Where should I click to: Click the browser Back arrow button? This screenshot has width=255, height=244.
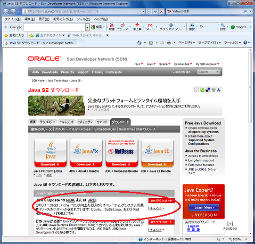pyautogui.click(x=6, y=12)
